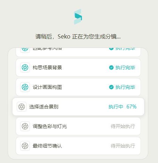Select the 最终细节确认 step label

(x=47, y=146)
